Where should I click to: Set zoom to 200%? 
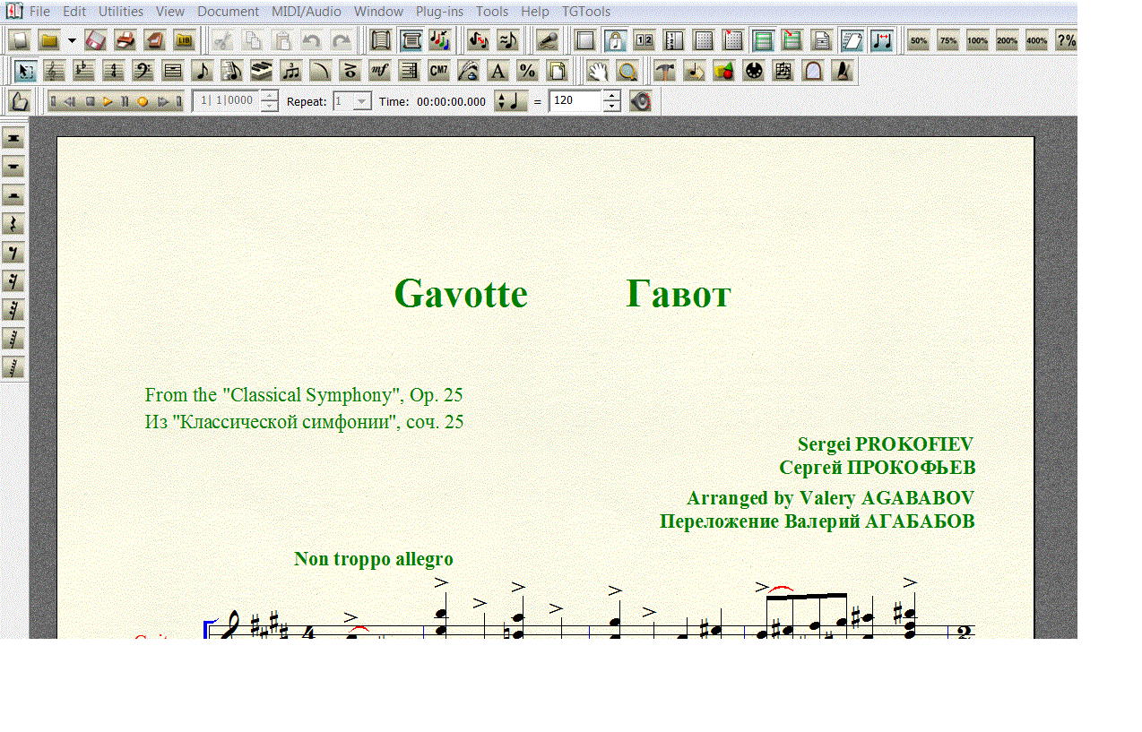pyautogui.click(x=1007, y=40)
